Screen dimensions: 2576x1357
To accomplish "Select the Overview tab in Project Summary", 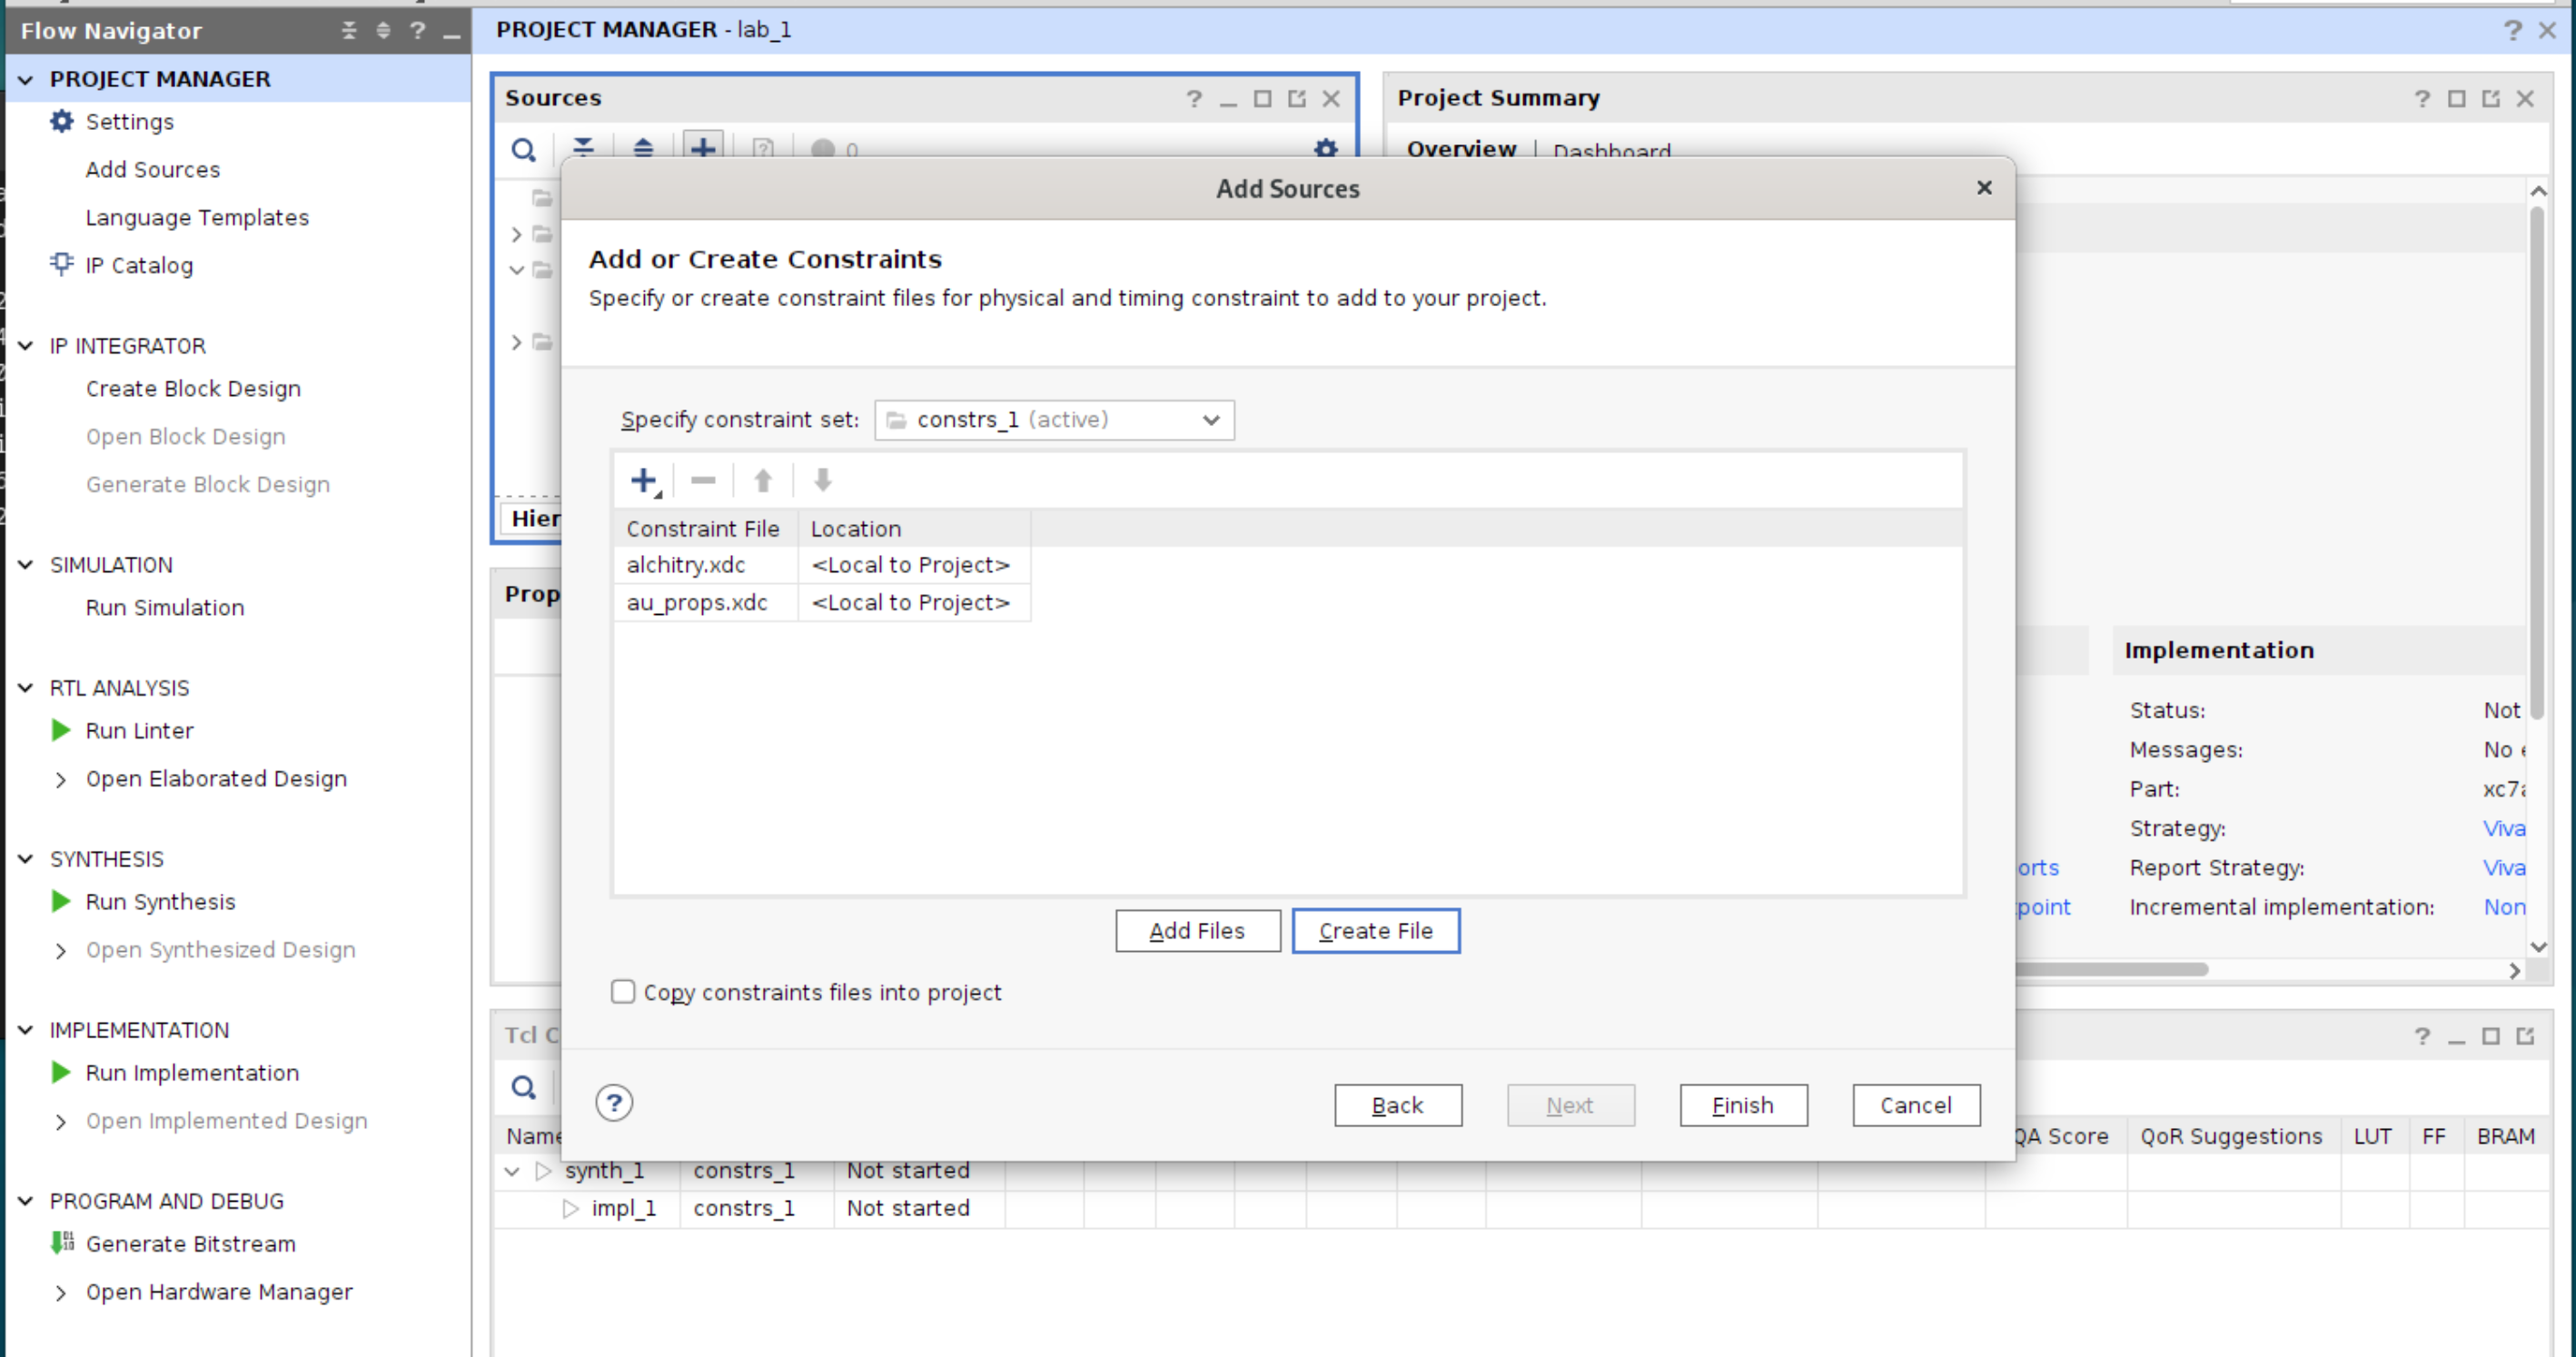I will [x=1461, y=149].
